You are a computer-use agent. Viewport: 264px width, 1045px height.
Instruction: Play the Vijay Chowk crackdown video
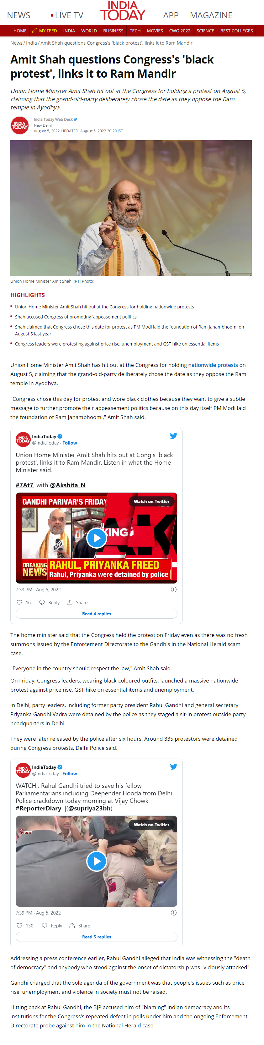click(97, 861)
